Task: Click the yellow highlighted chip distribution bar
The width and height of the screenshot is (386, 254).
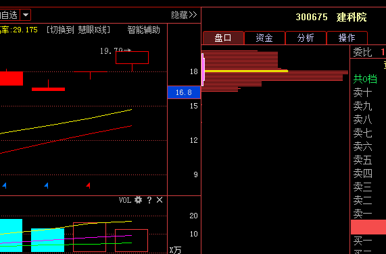Action: click(246, 71)
